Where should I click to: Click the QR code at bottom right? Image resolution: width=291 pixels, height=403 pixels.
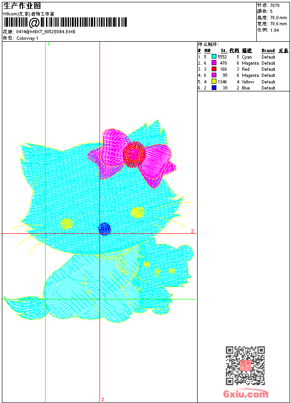(245, 366)
